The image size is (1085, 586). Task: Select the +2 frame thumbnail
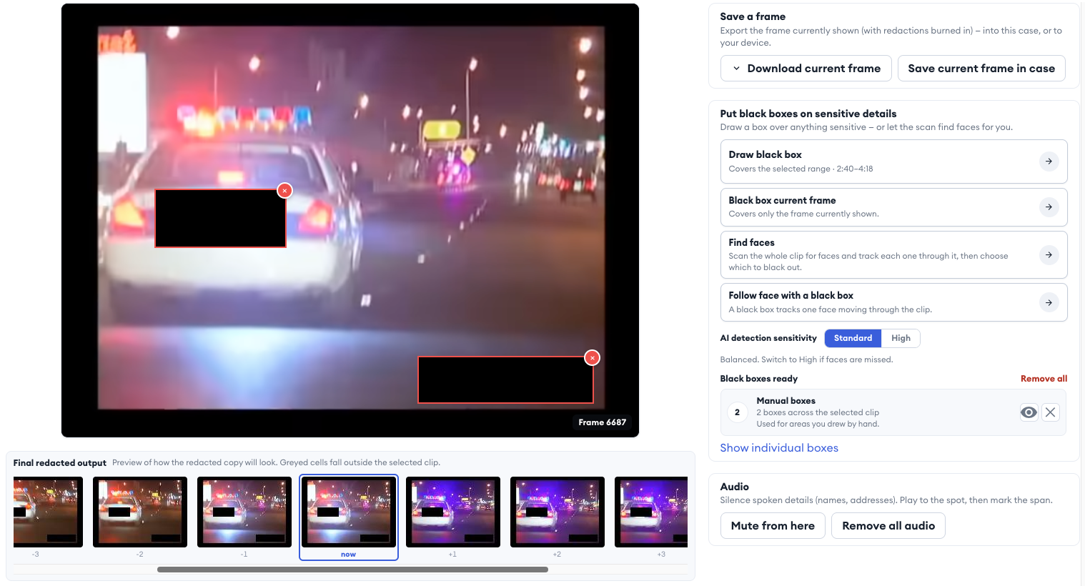coord(558,512)
